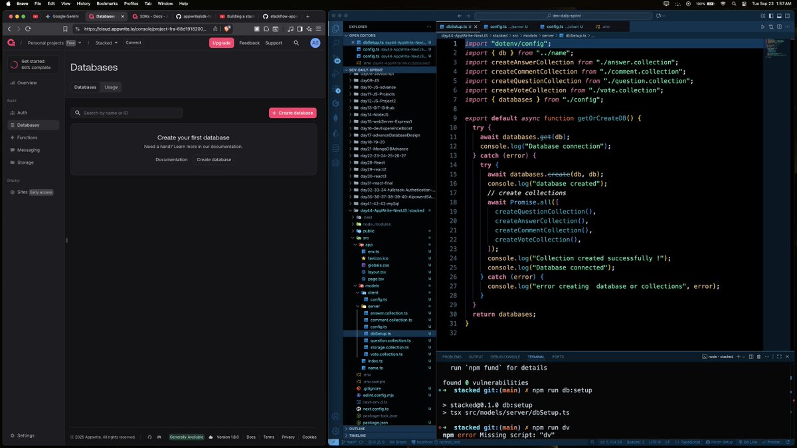Reload the page in Brave
Viewport: 797px width, 448px height.
pos(28,29)
